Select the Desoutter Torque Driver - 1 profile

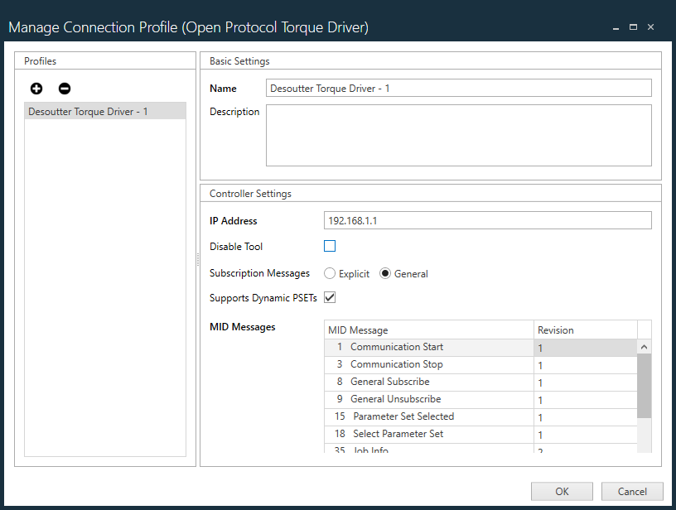pos(104,111)
